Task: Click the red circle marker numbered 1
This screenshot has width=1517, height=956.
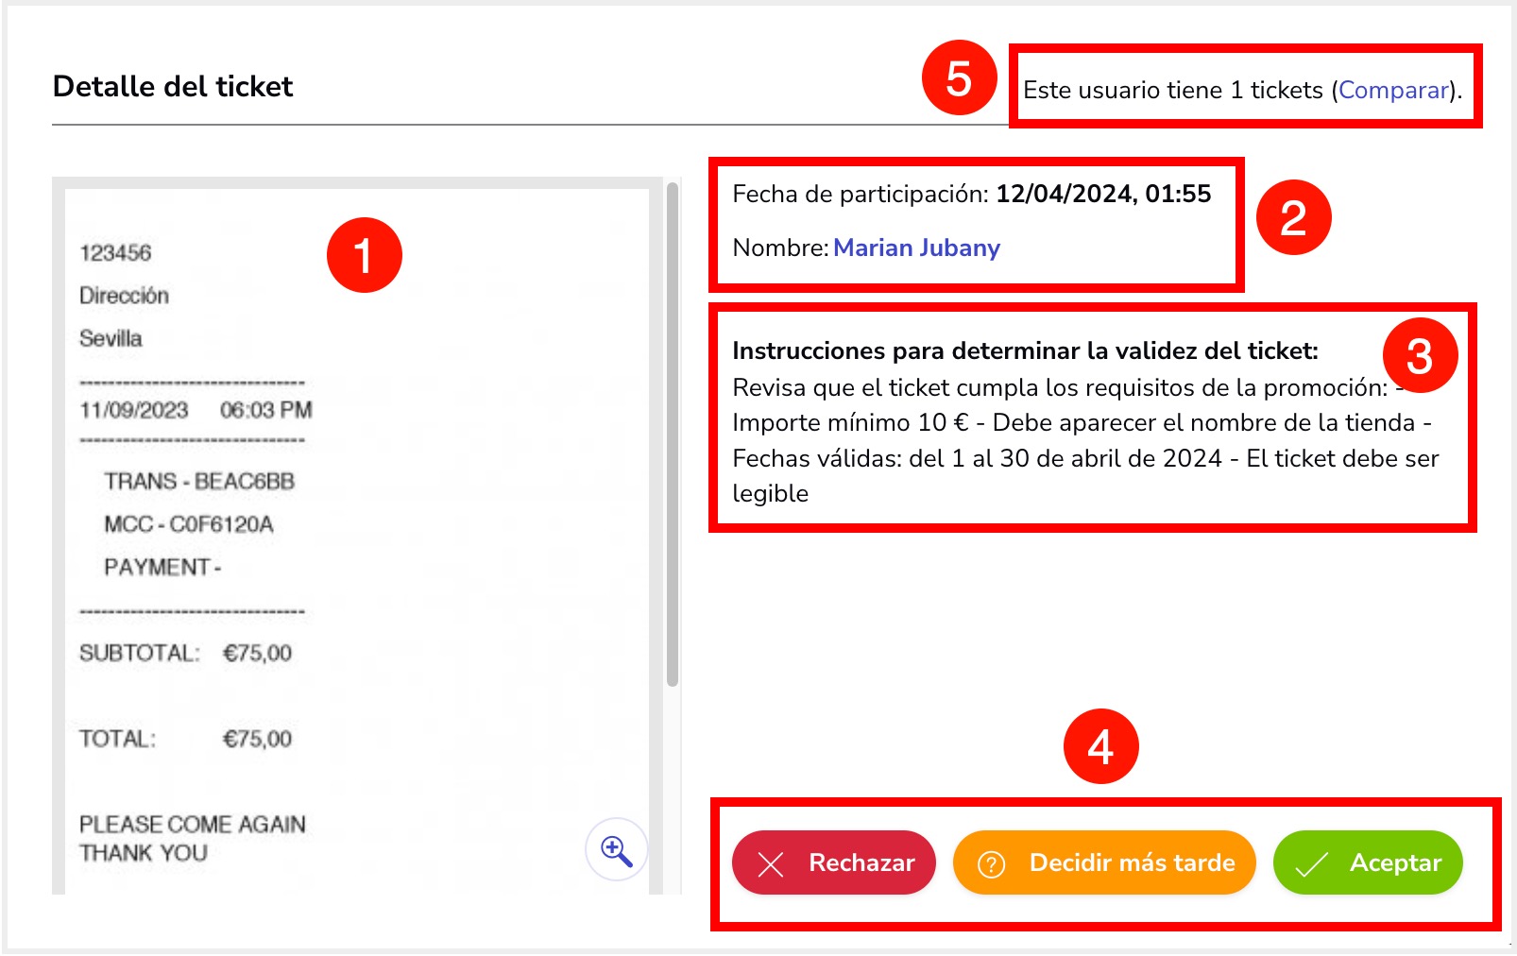Action: [365, 255]
